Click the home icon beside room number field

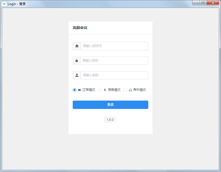click(x=77, y=46)
